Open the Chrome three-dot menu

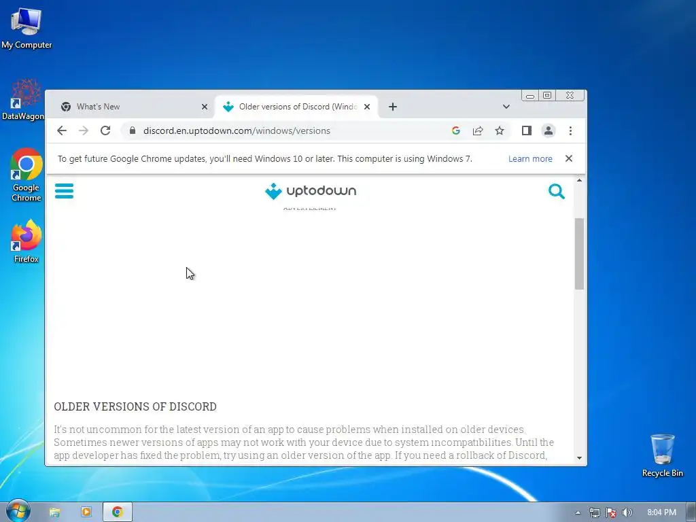tap(570, 130)
